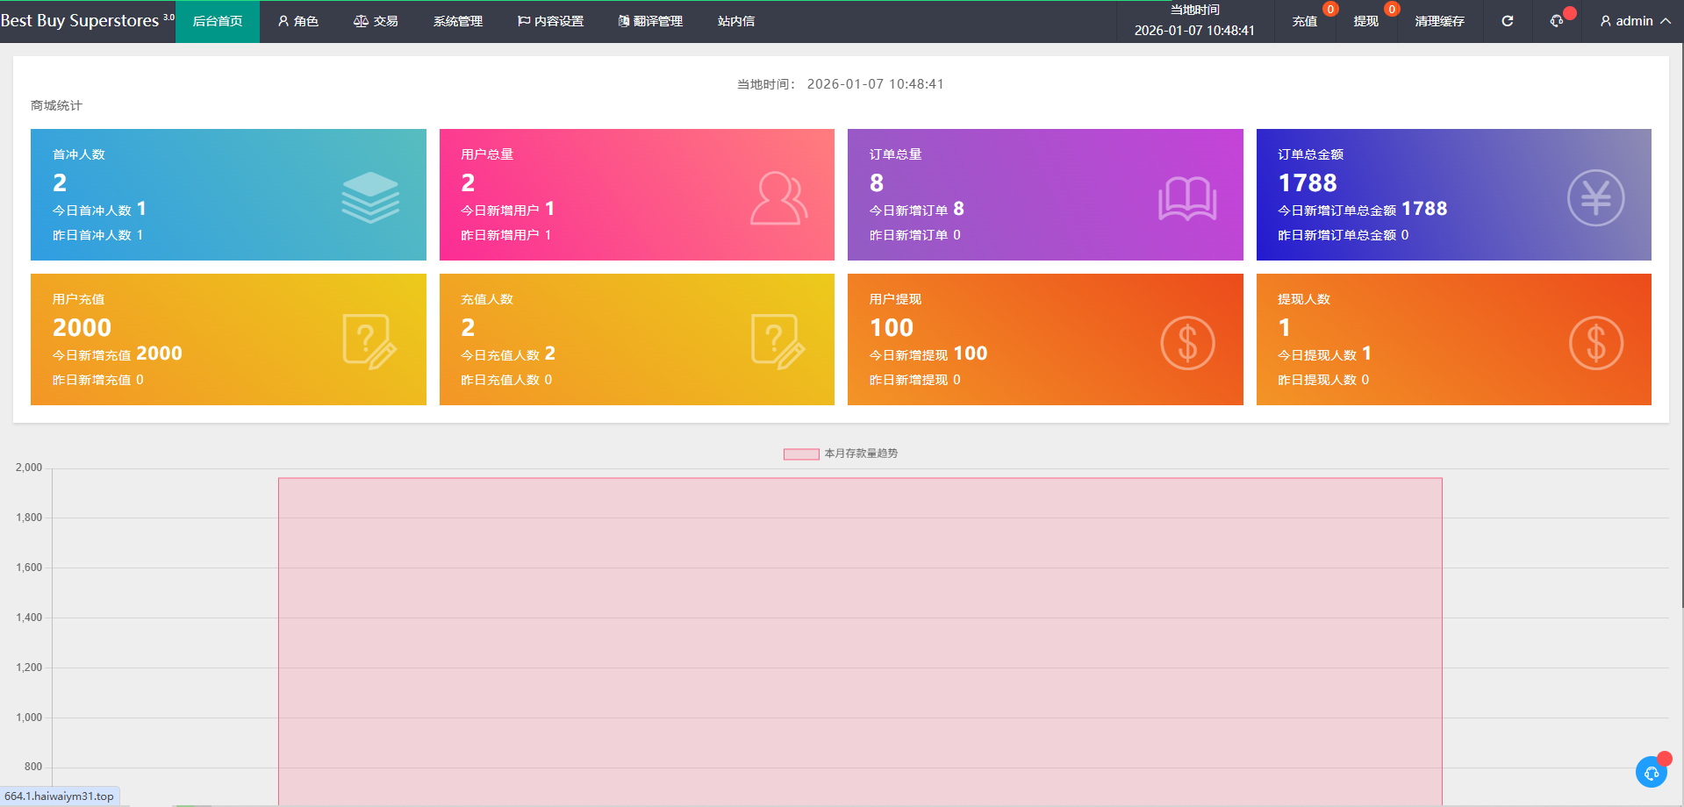Open the customer service headset icon in top bar
Image resolution: width=1684 pixels, height=807 pixels.
click(x=1557, y=21)
